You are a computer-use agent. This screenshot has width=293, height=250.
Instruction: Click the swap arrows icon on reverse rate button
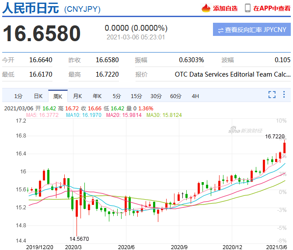coord(220,30)
